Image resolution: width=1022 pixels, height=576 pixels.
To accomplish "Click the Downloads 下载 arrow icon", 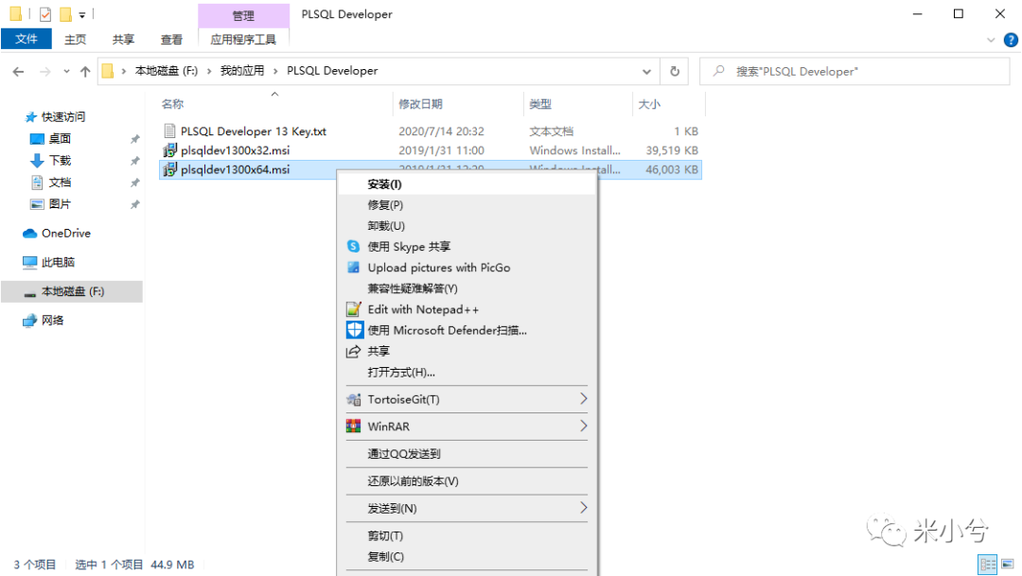I will point(37,160).
